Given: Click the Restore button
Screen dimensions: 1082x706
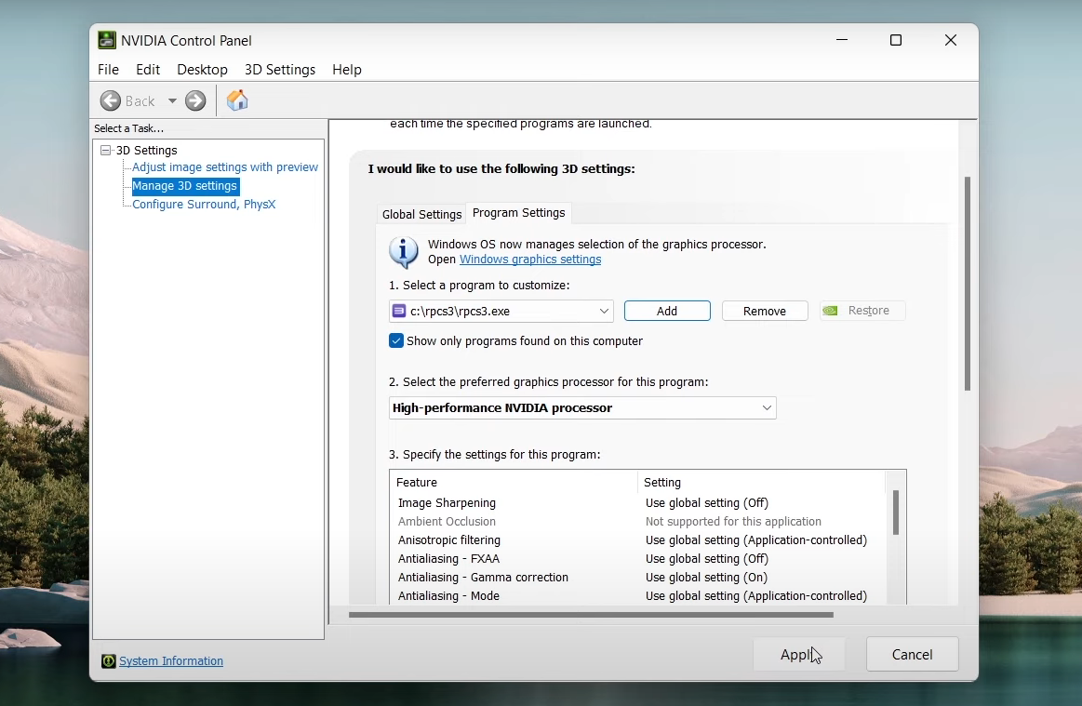Looking at the screenshot, I should pyautogui.click(x=862, y=311).
